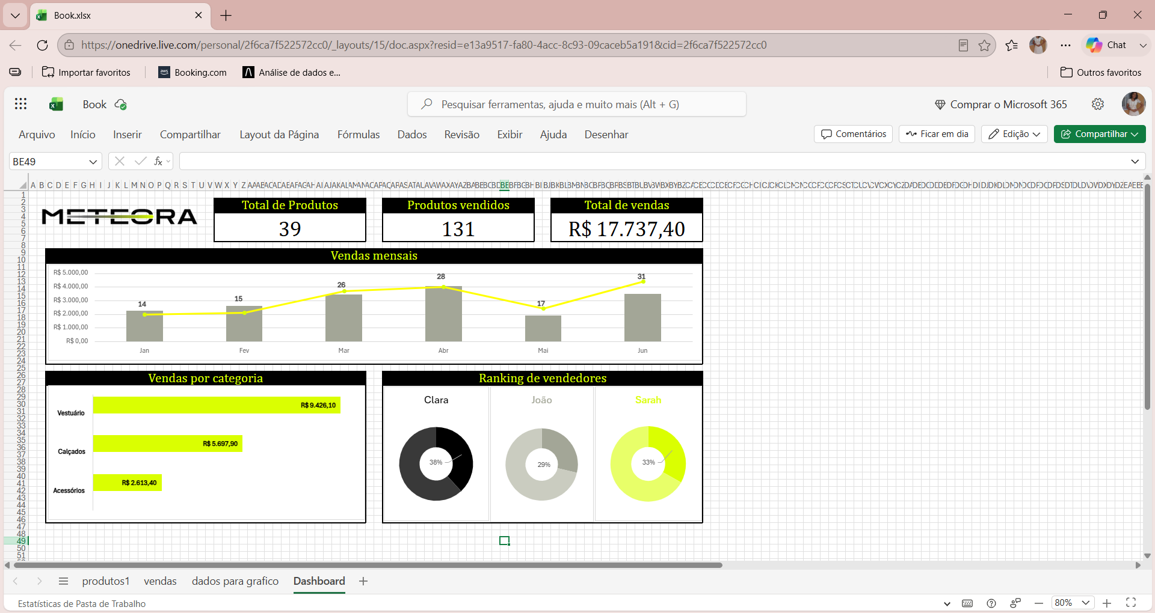Expand the status bar options chevron
Screen dimensions: 1155x613
(947, 603)
